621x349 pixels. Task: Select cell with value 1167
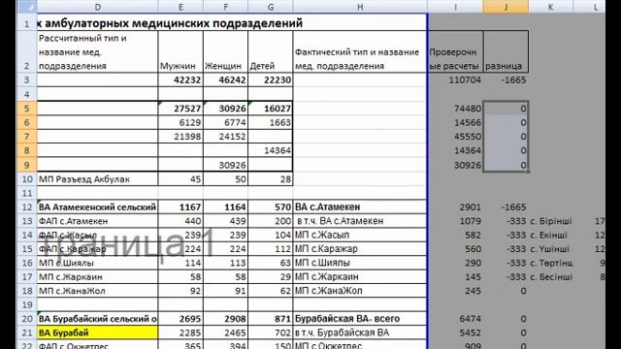[x=180, y=206]
